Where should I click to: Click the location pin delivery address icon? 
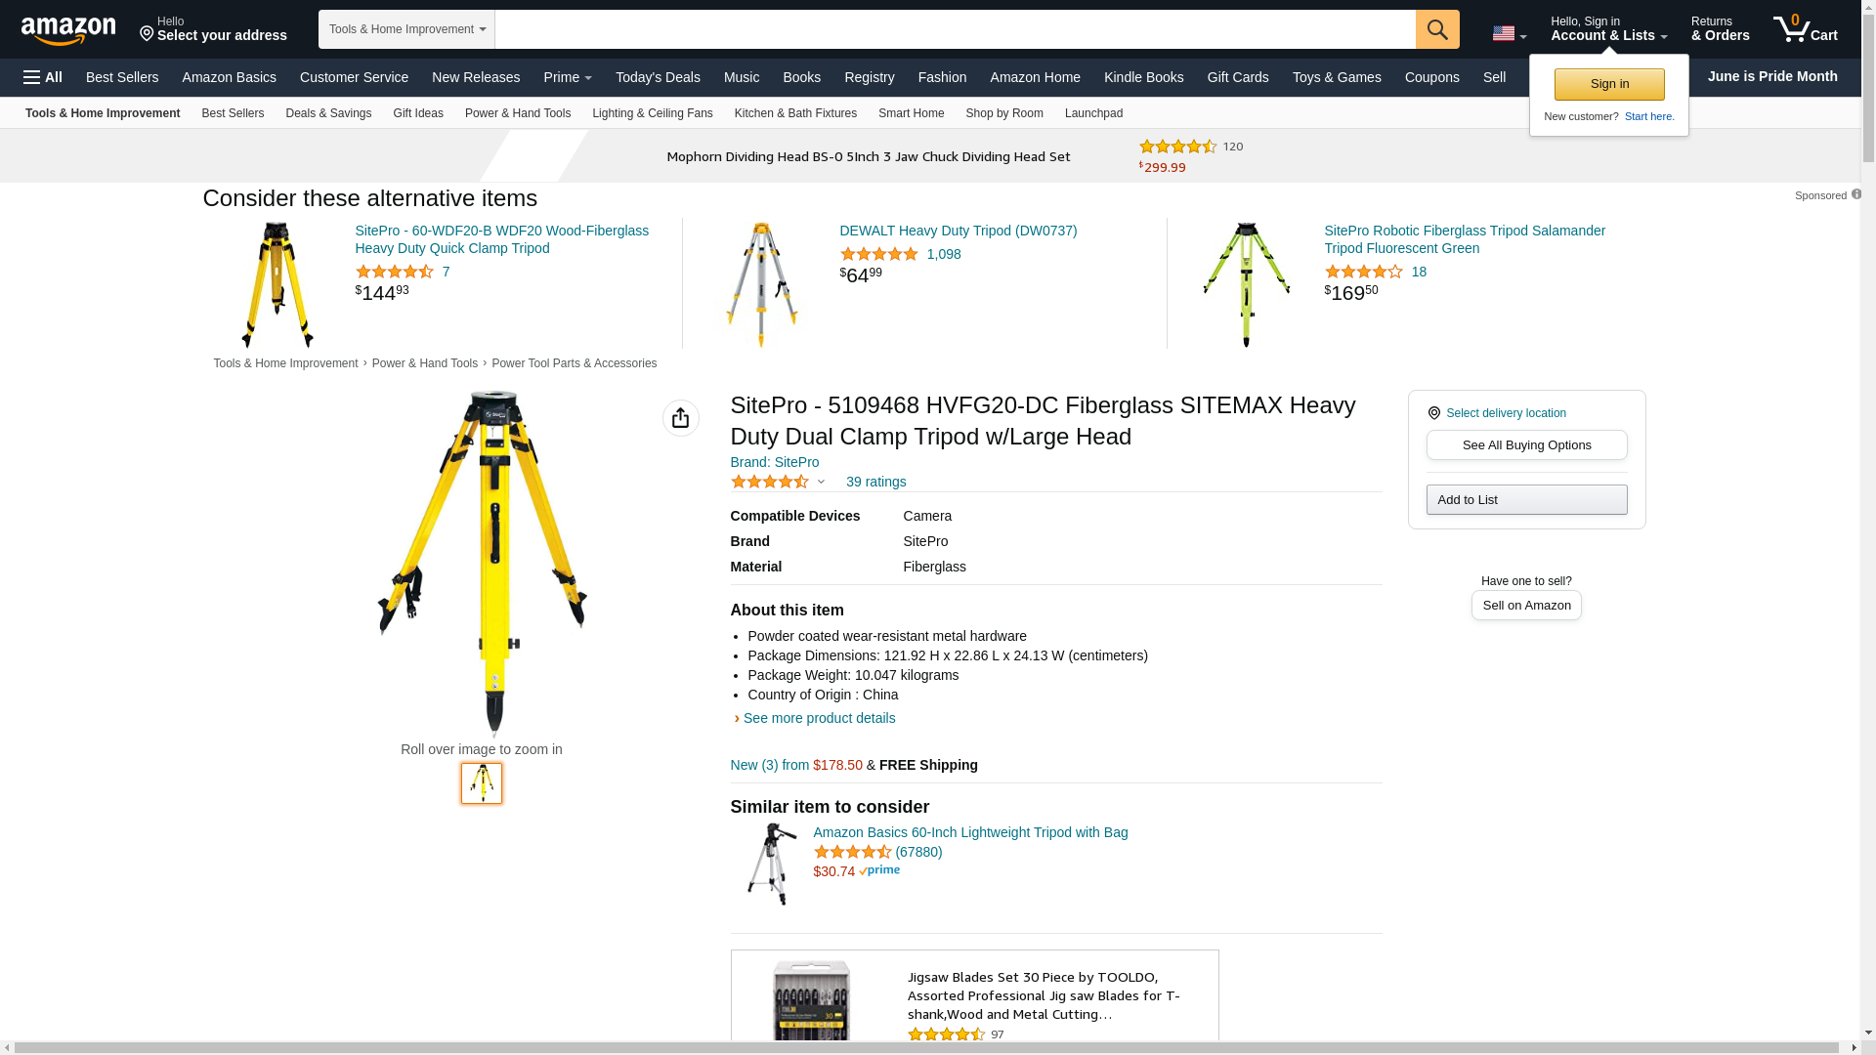(x=148, y=34)
